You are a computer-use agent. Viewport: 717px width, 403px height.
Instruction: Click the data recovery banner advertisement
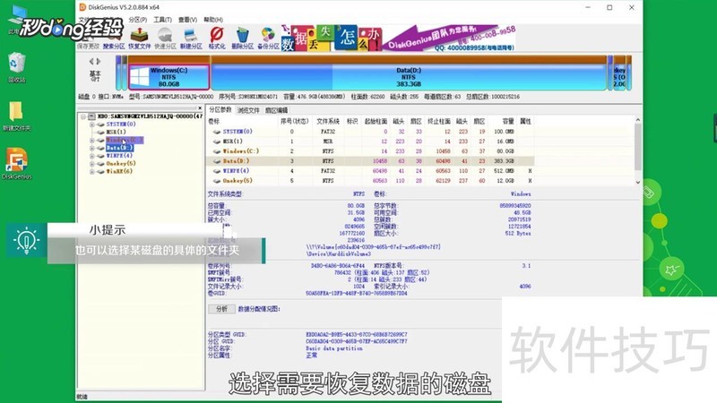(331, 39)
